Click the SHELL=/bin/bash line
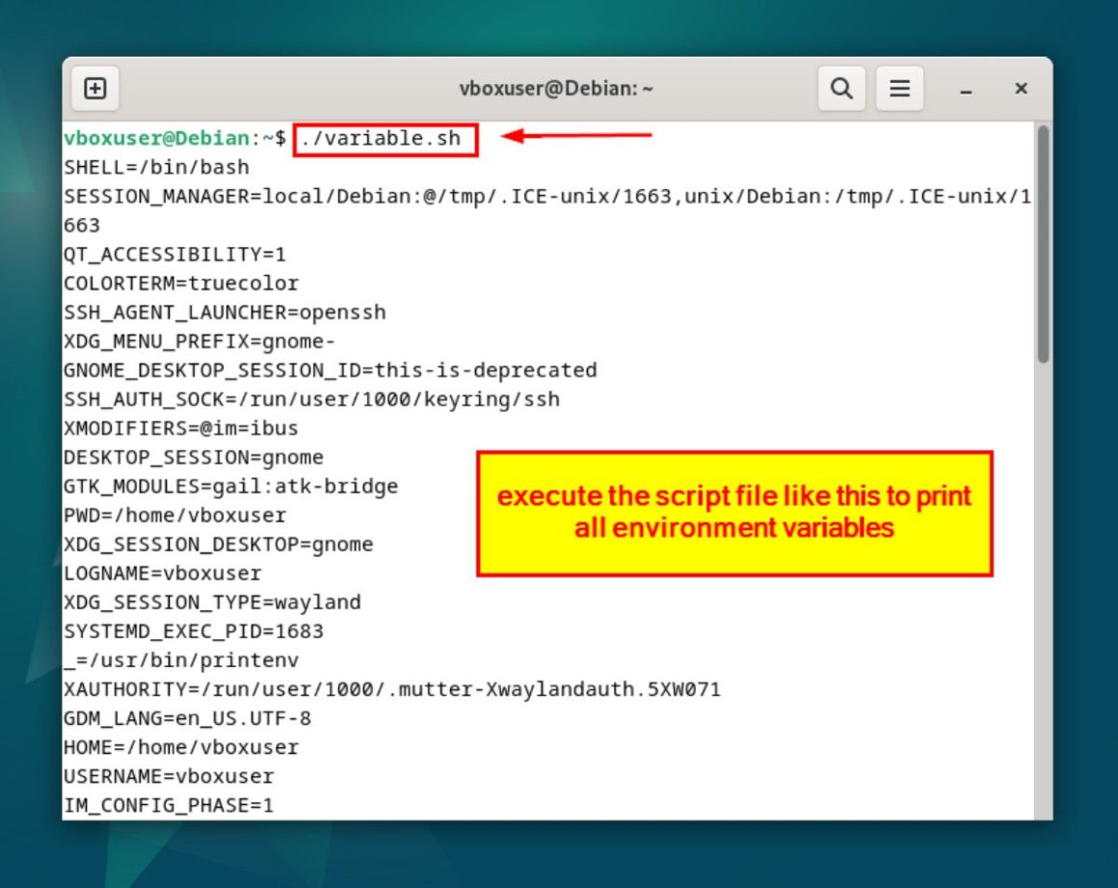The image size is (1118, 888). coord(157,167)
